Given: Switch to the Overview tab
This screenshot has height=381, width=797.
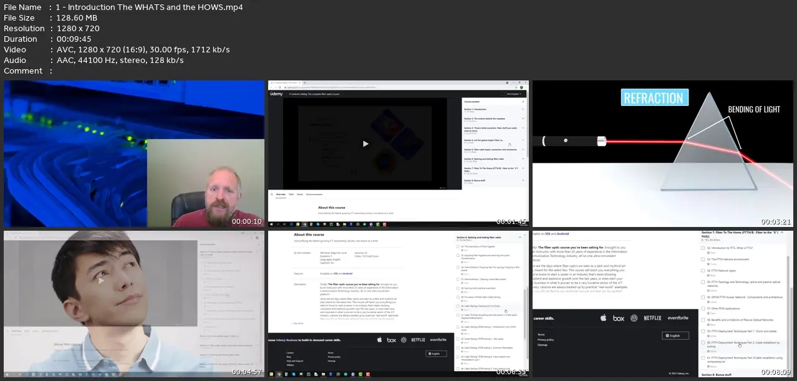Looking at the screenshot, I should click(x=281, y=195).
